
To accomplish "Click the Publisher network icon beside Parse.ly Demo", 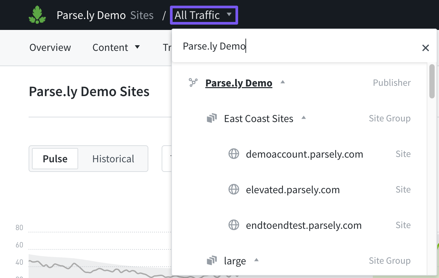I will click(x=193, y=82).
